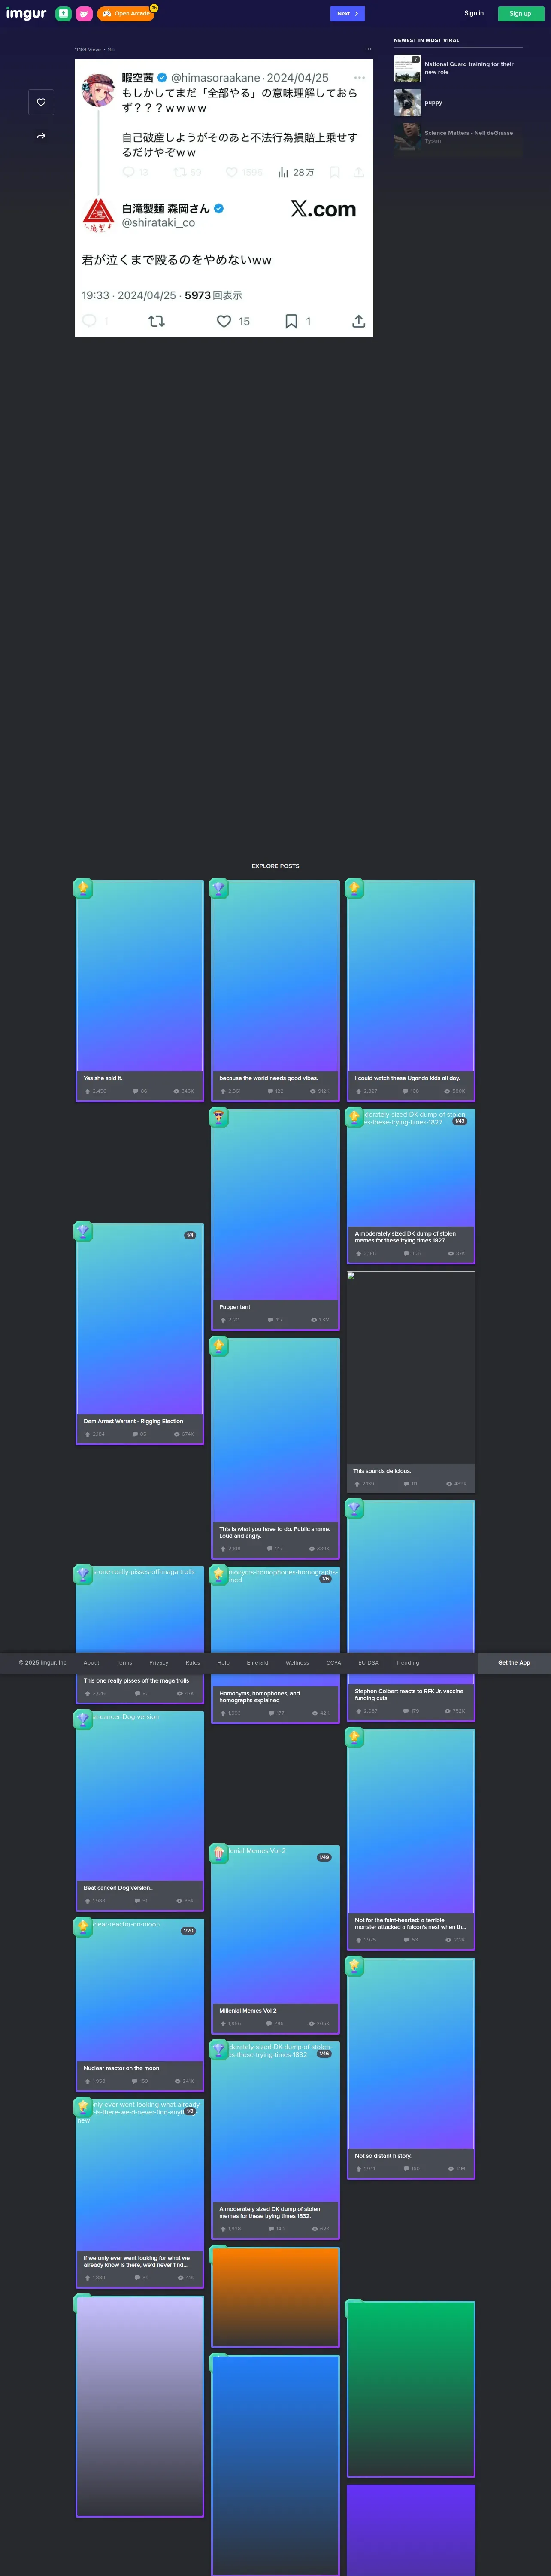Click trophy badge on Uganda kids card
Image resolution: width=551 pixels, height=2576 pixels.
(x=354, y=888)
